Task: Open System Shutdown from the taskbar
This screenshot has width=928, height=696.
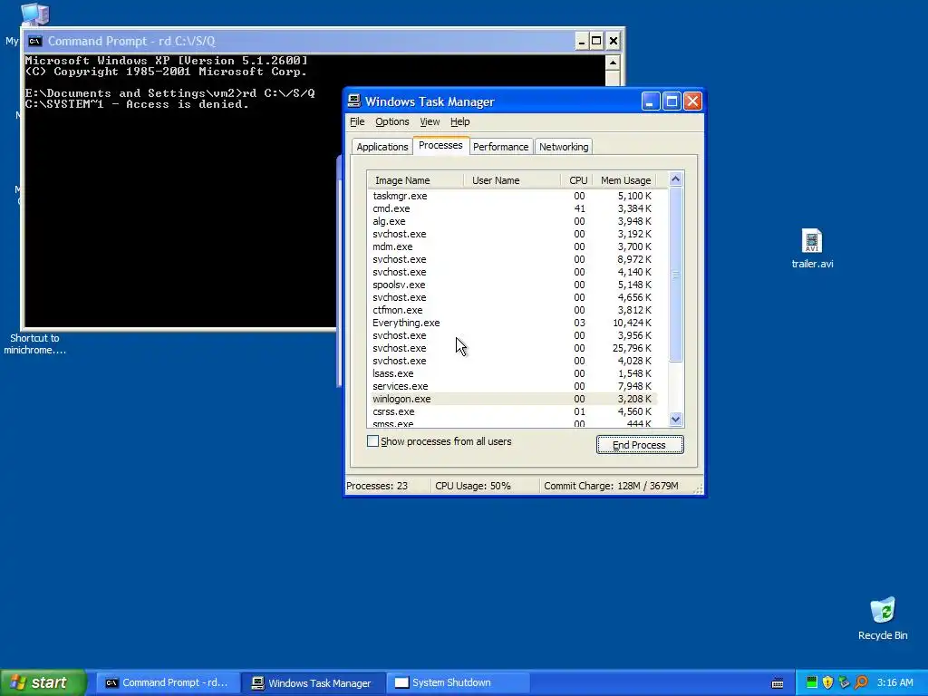Action: point(458,682)
